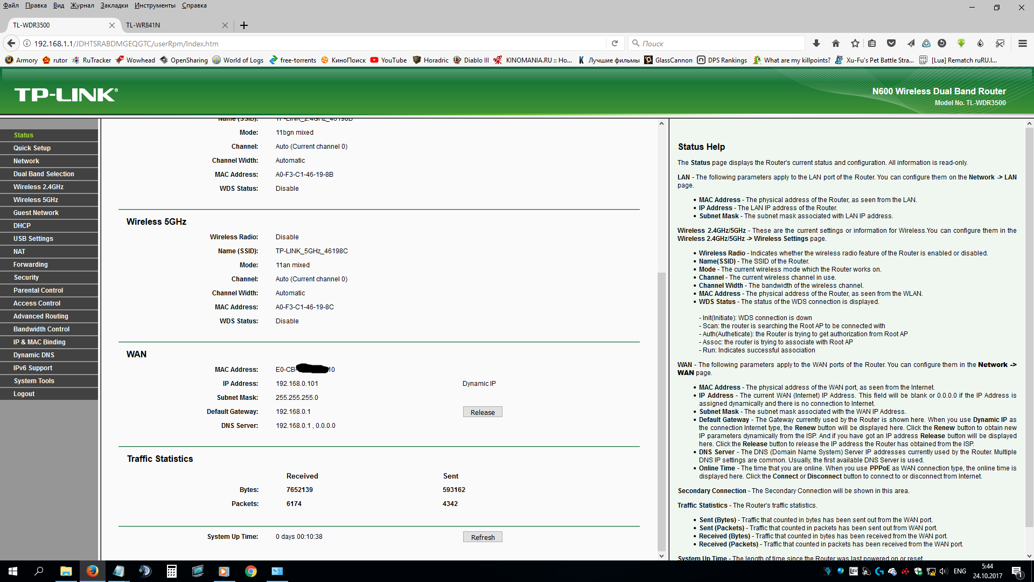1034x582 pixels.
Task: Click the green download arrow extension icon
Action: point(961,43)
